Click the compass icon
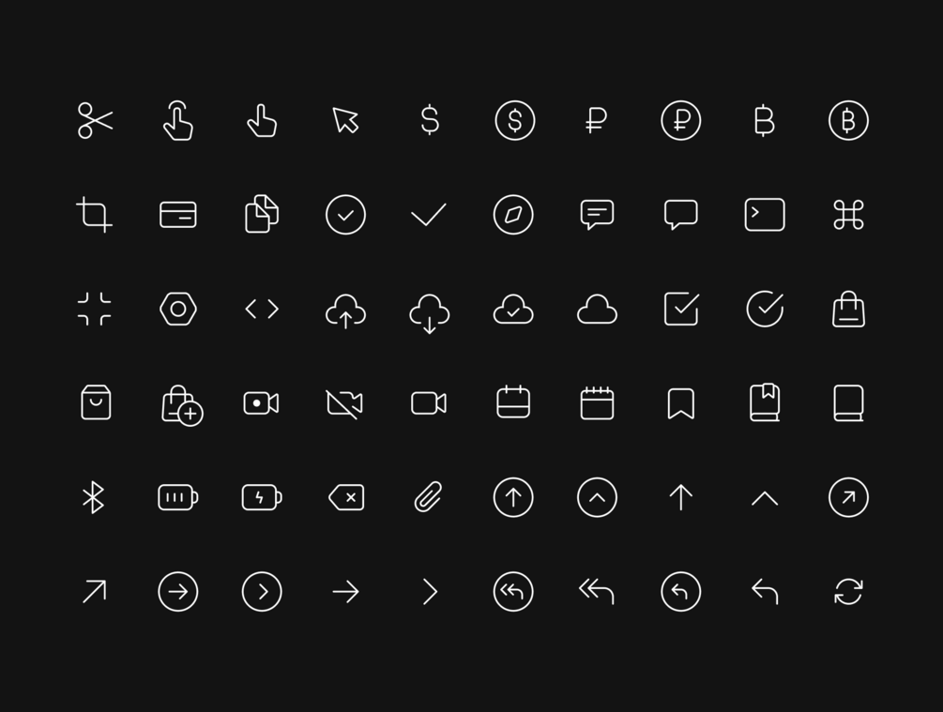 click(x=513, y=215)
